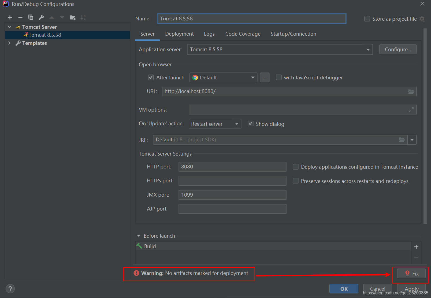Switch to the Logs tab
The width and height of the screenshot is (431, 298).
(x=209, y=34)
